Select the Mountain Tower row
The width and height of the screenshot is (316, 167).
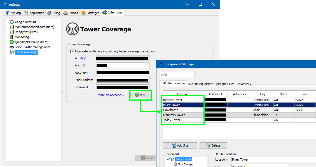(239, 115)
